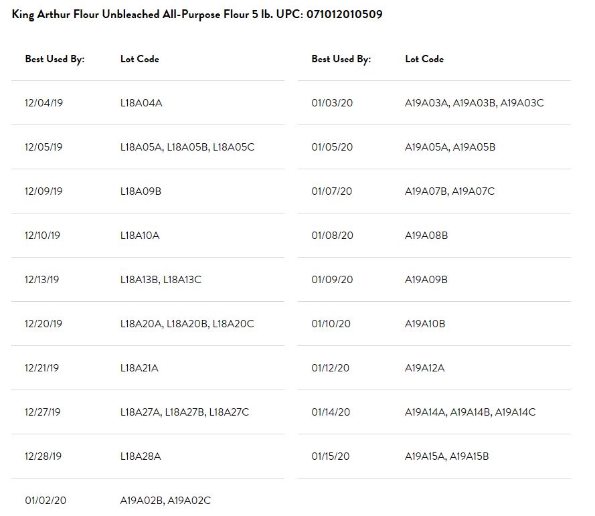Select the 12/20/19 date cell
Viewport: 595px width, 516px height.
point(44,324)
